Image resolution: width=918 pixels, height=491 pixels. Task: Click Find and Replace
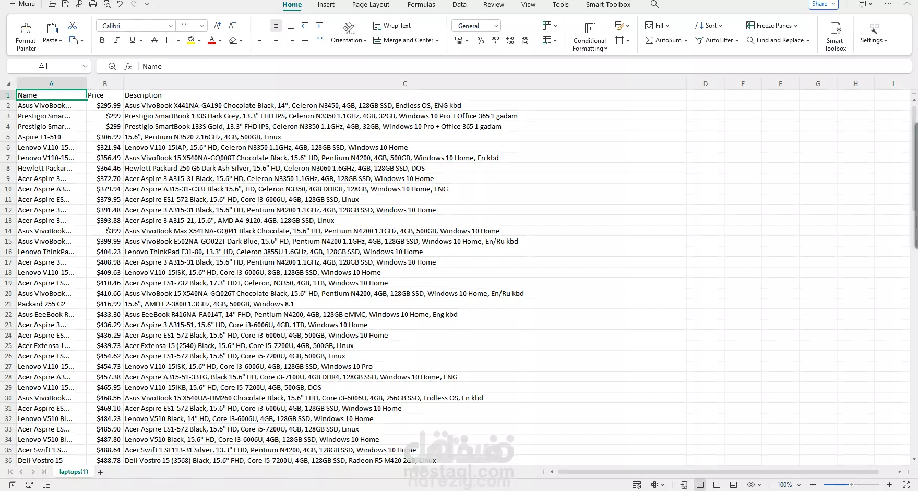778,40
